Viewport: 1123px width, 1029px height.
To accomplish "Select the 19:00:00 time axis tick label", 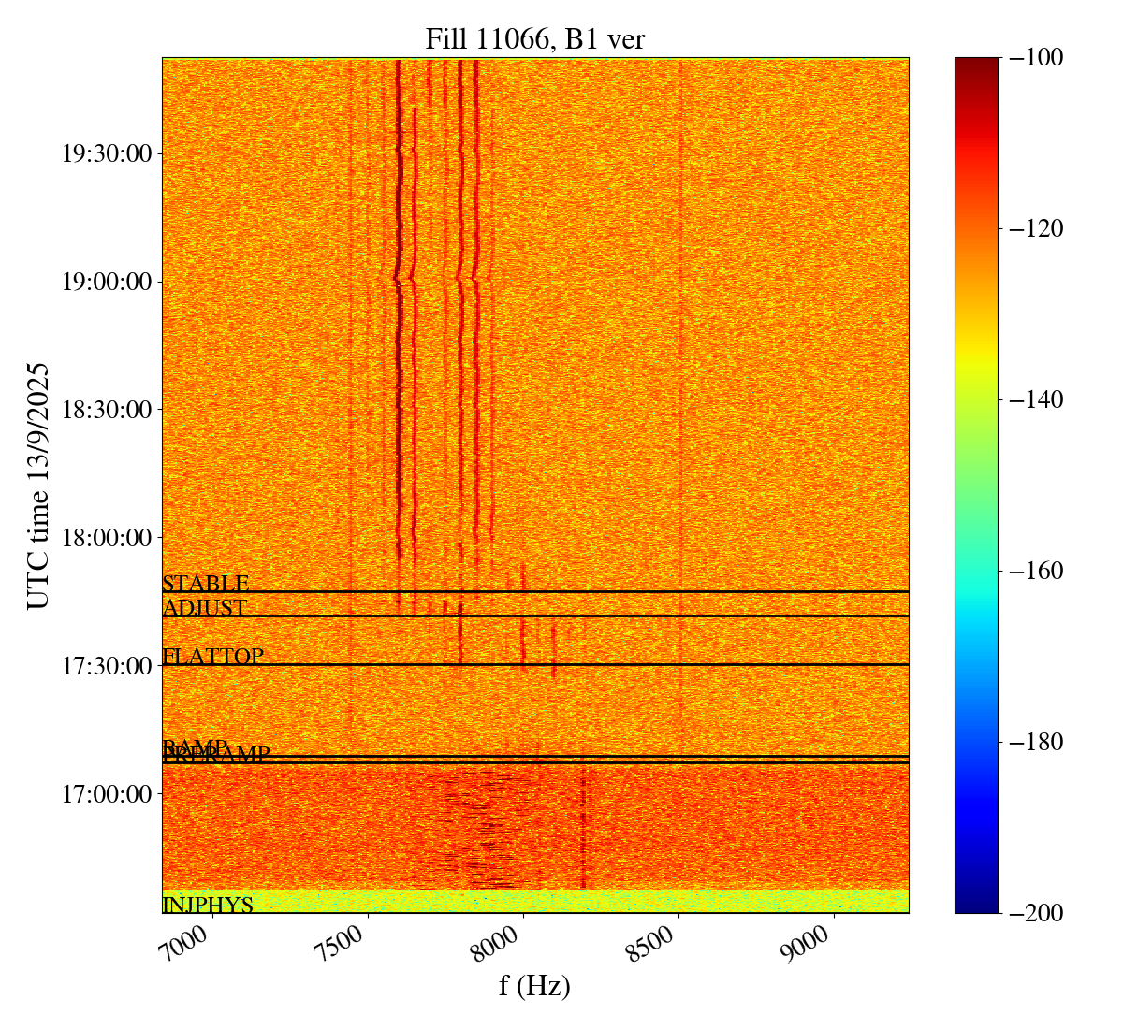I will (107, 282).
